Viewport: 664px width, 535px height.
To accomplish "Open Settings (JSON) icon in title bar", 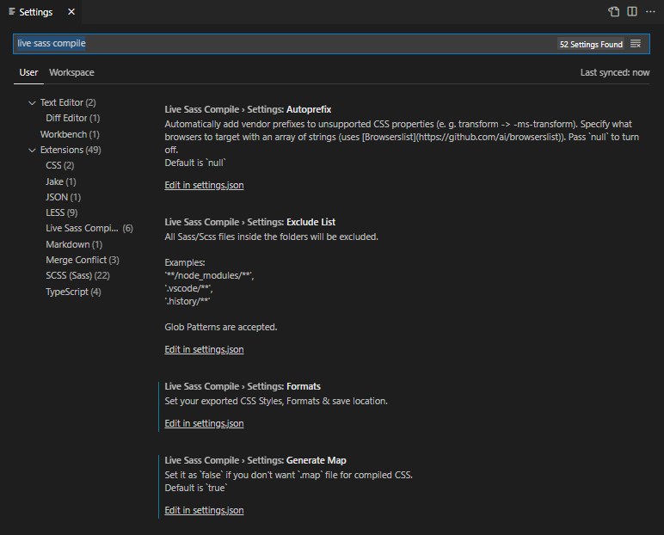I will (x=613, y=11).
